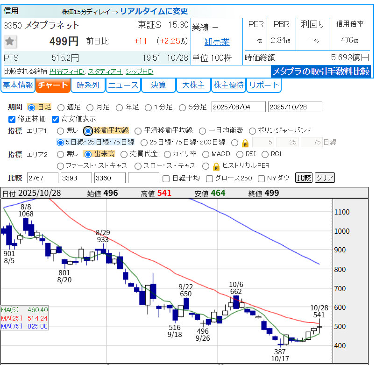
Task: Enable the 日経平均 comparison checkbox
Action: [x=166, y=178]
